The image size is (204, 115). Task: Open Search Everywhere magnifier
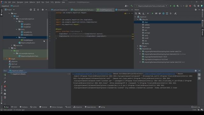[195, 6]
